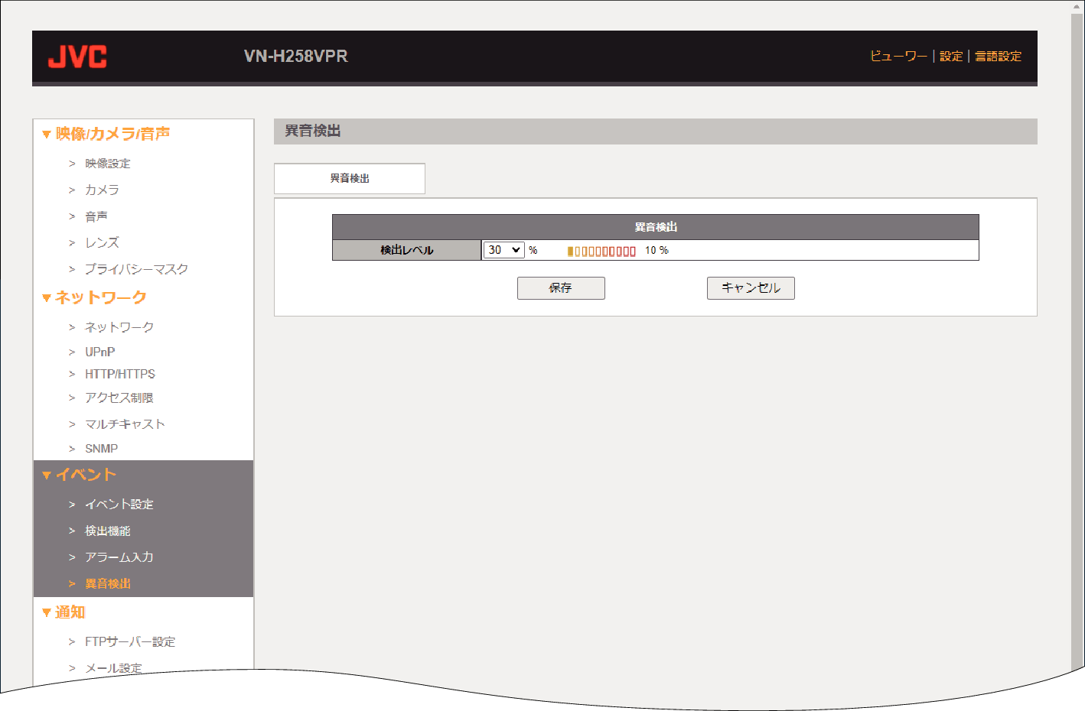Open ネットワーク sub-item page
The image size is (1085, 711).
[119, 327]
